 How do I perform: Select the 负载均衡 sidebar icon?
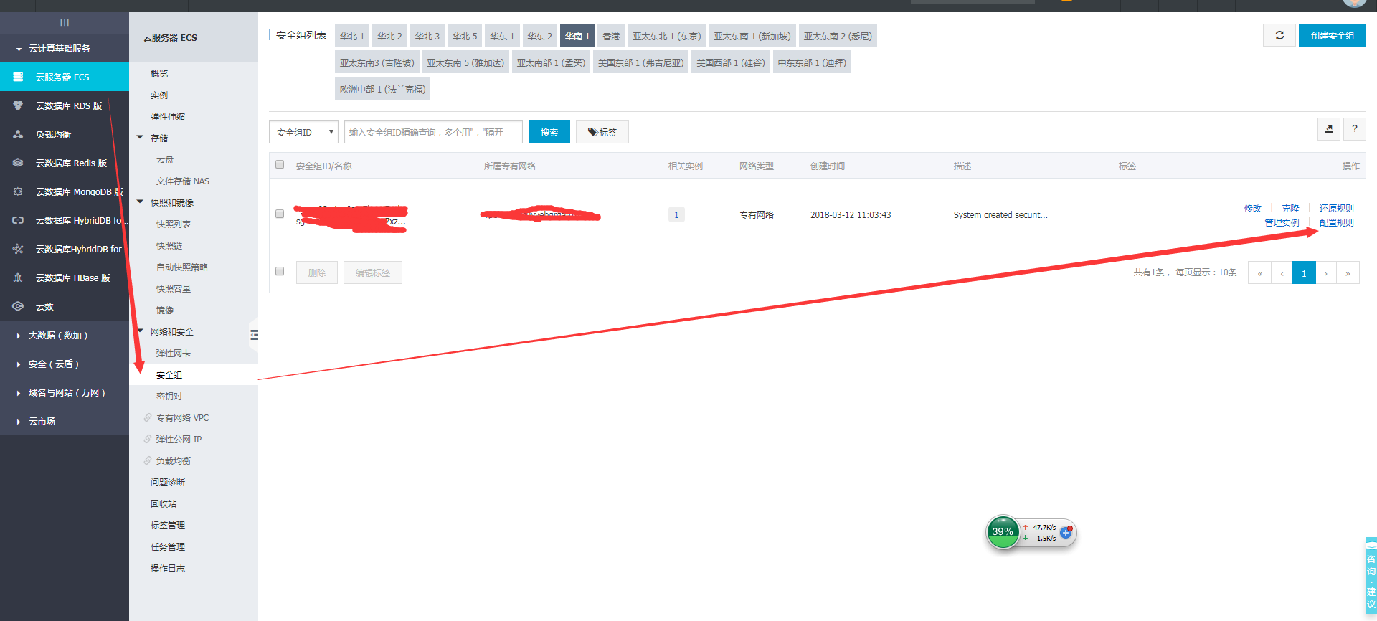[18, 134]
